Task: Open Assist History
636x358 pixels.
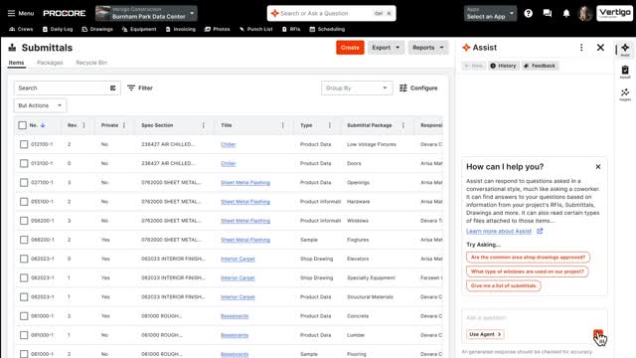Action: click(x=503, y=66)
